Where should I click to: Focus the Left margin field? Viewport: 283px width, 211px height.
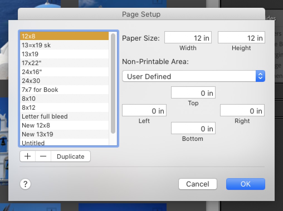[144, 111]
